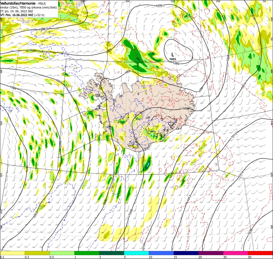Click the '1016' isobar label

pos(250,232)
